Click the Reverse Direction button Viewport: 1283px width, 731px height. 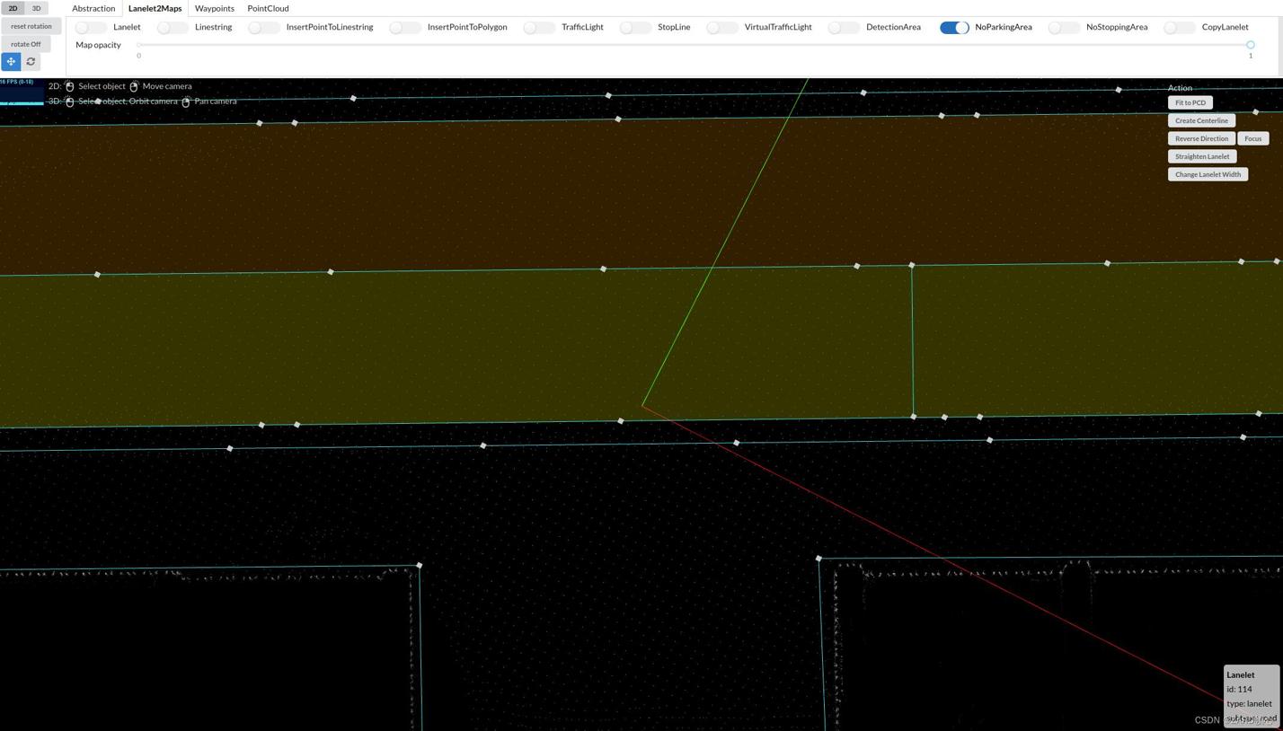(x=1201, y=138)
